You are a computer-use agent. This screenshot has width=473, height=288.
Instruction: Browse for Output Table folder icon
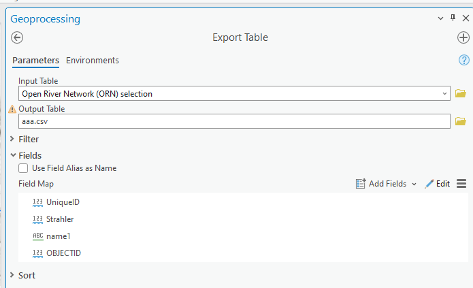coord(461,121)
